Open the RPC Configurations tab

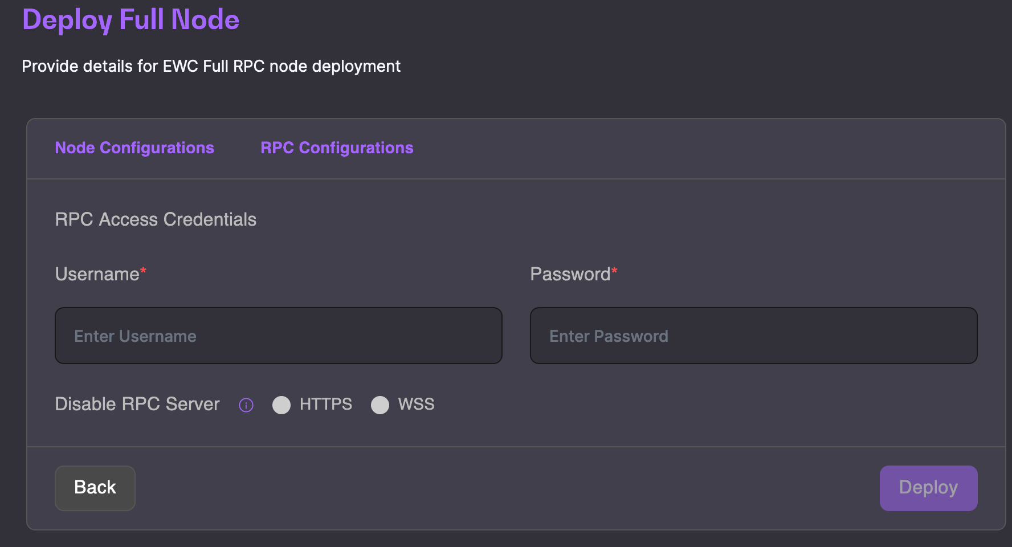click(337, 148)
